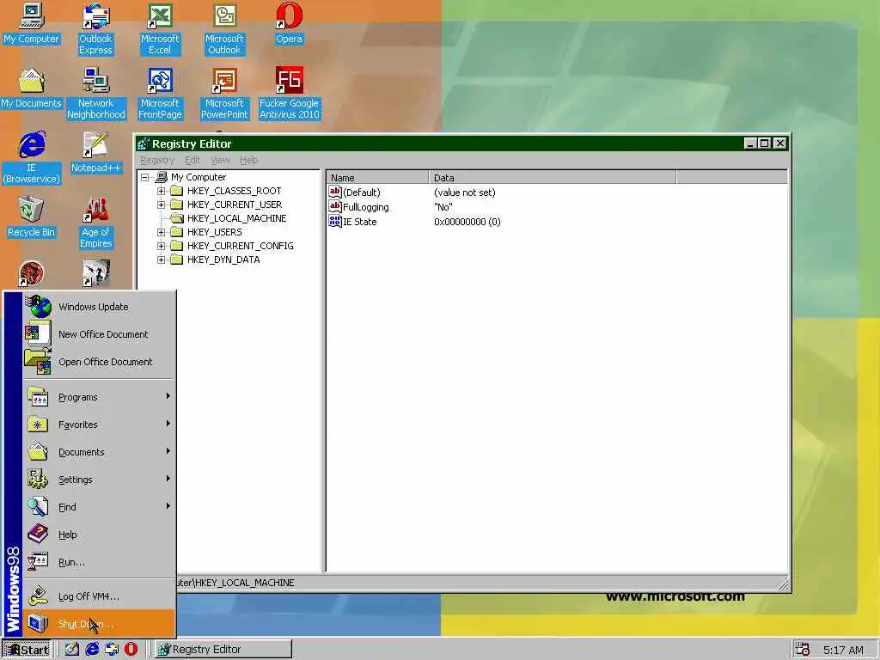Viewport: 880px width, 660px height.
Task: Click the taskbar clock showing 5:17 AM
Action: [843, 650]
